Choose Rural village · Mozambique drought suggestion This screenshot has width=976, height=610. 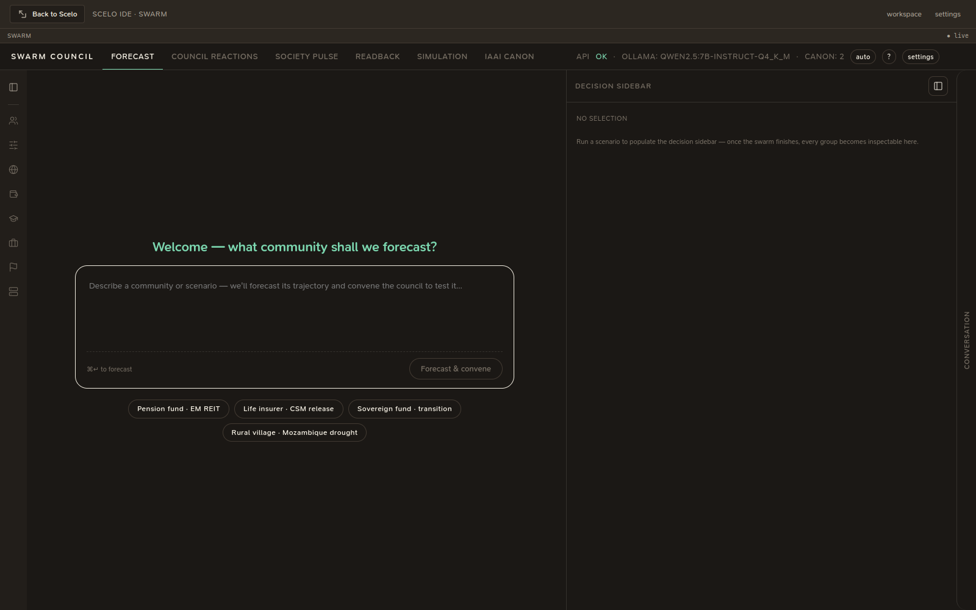pos(295,432)
